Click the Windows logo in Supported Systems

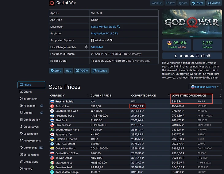pyautogui.click(x=92, y=41)
